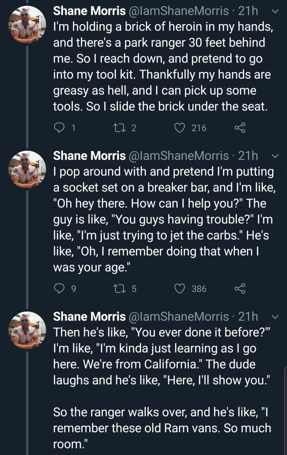Open Shane Morris name on first tweet
The width and height of the screenshot is (287, 455).
[89, 10]
